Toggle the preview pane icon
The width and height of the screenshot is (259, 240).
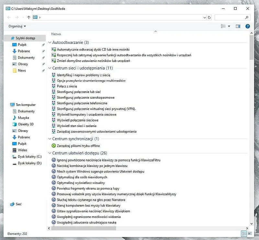(x=238, y=26)
